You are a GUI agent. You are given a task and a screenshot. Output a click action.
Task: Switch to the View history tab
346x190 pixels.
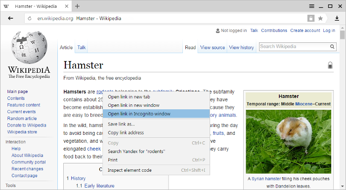point(241,47)
